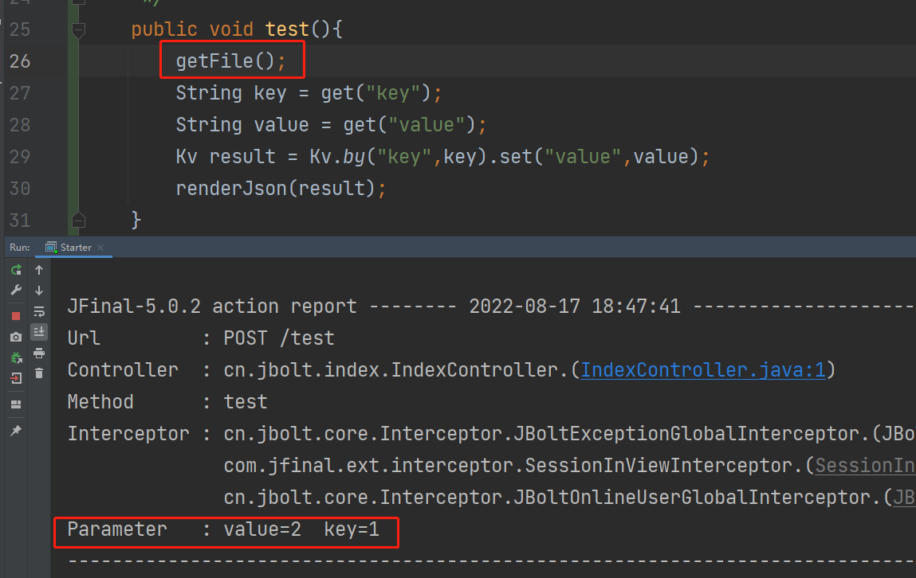Click the 'POST /test' Url text
916x578 pixels.
[279, 338]
